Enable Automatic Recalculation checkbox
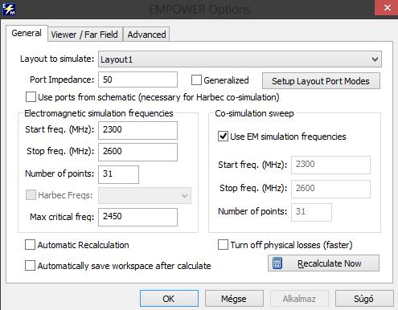Viewport: 398px width, 310px height. pyautogui.click(x=30, y=245)
